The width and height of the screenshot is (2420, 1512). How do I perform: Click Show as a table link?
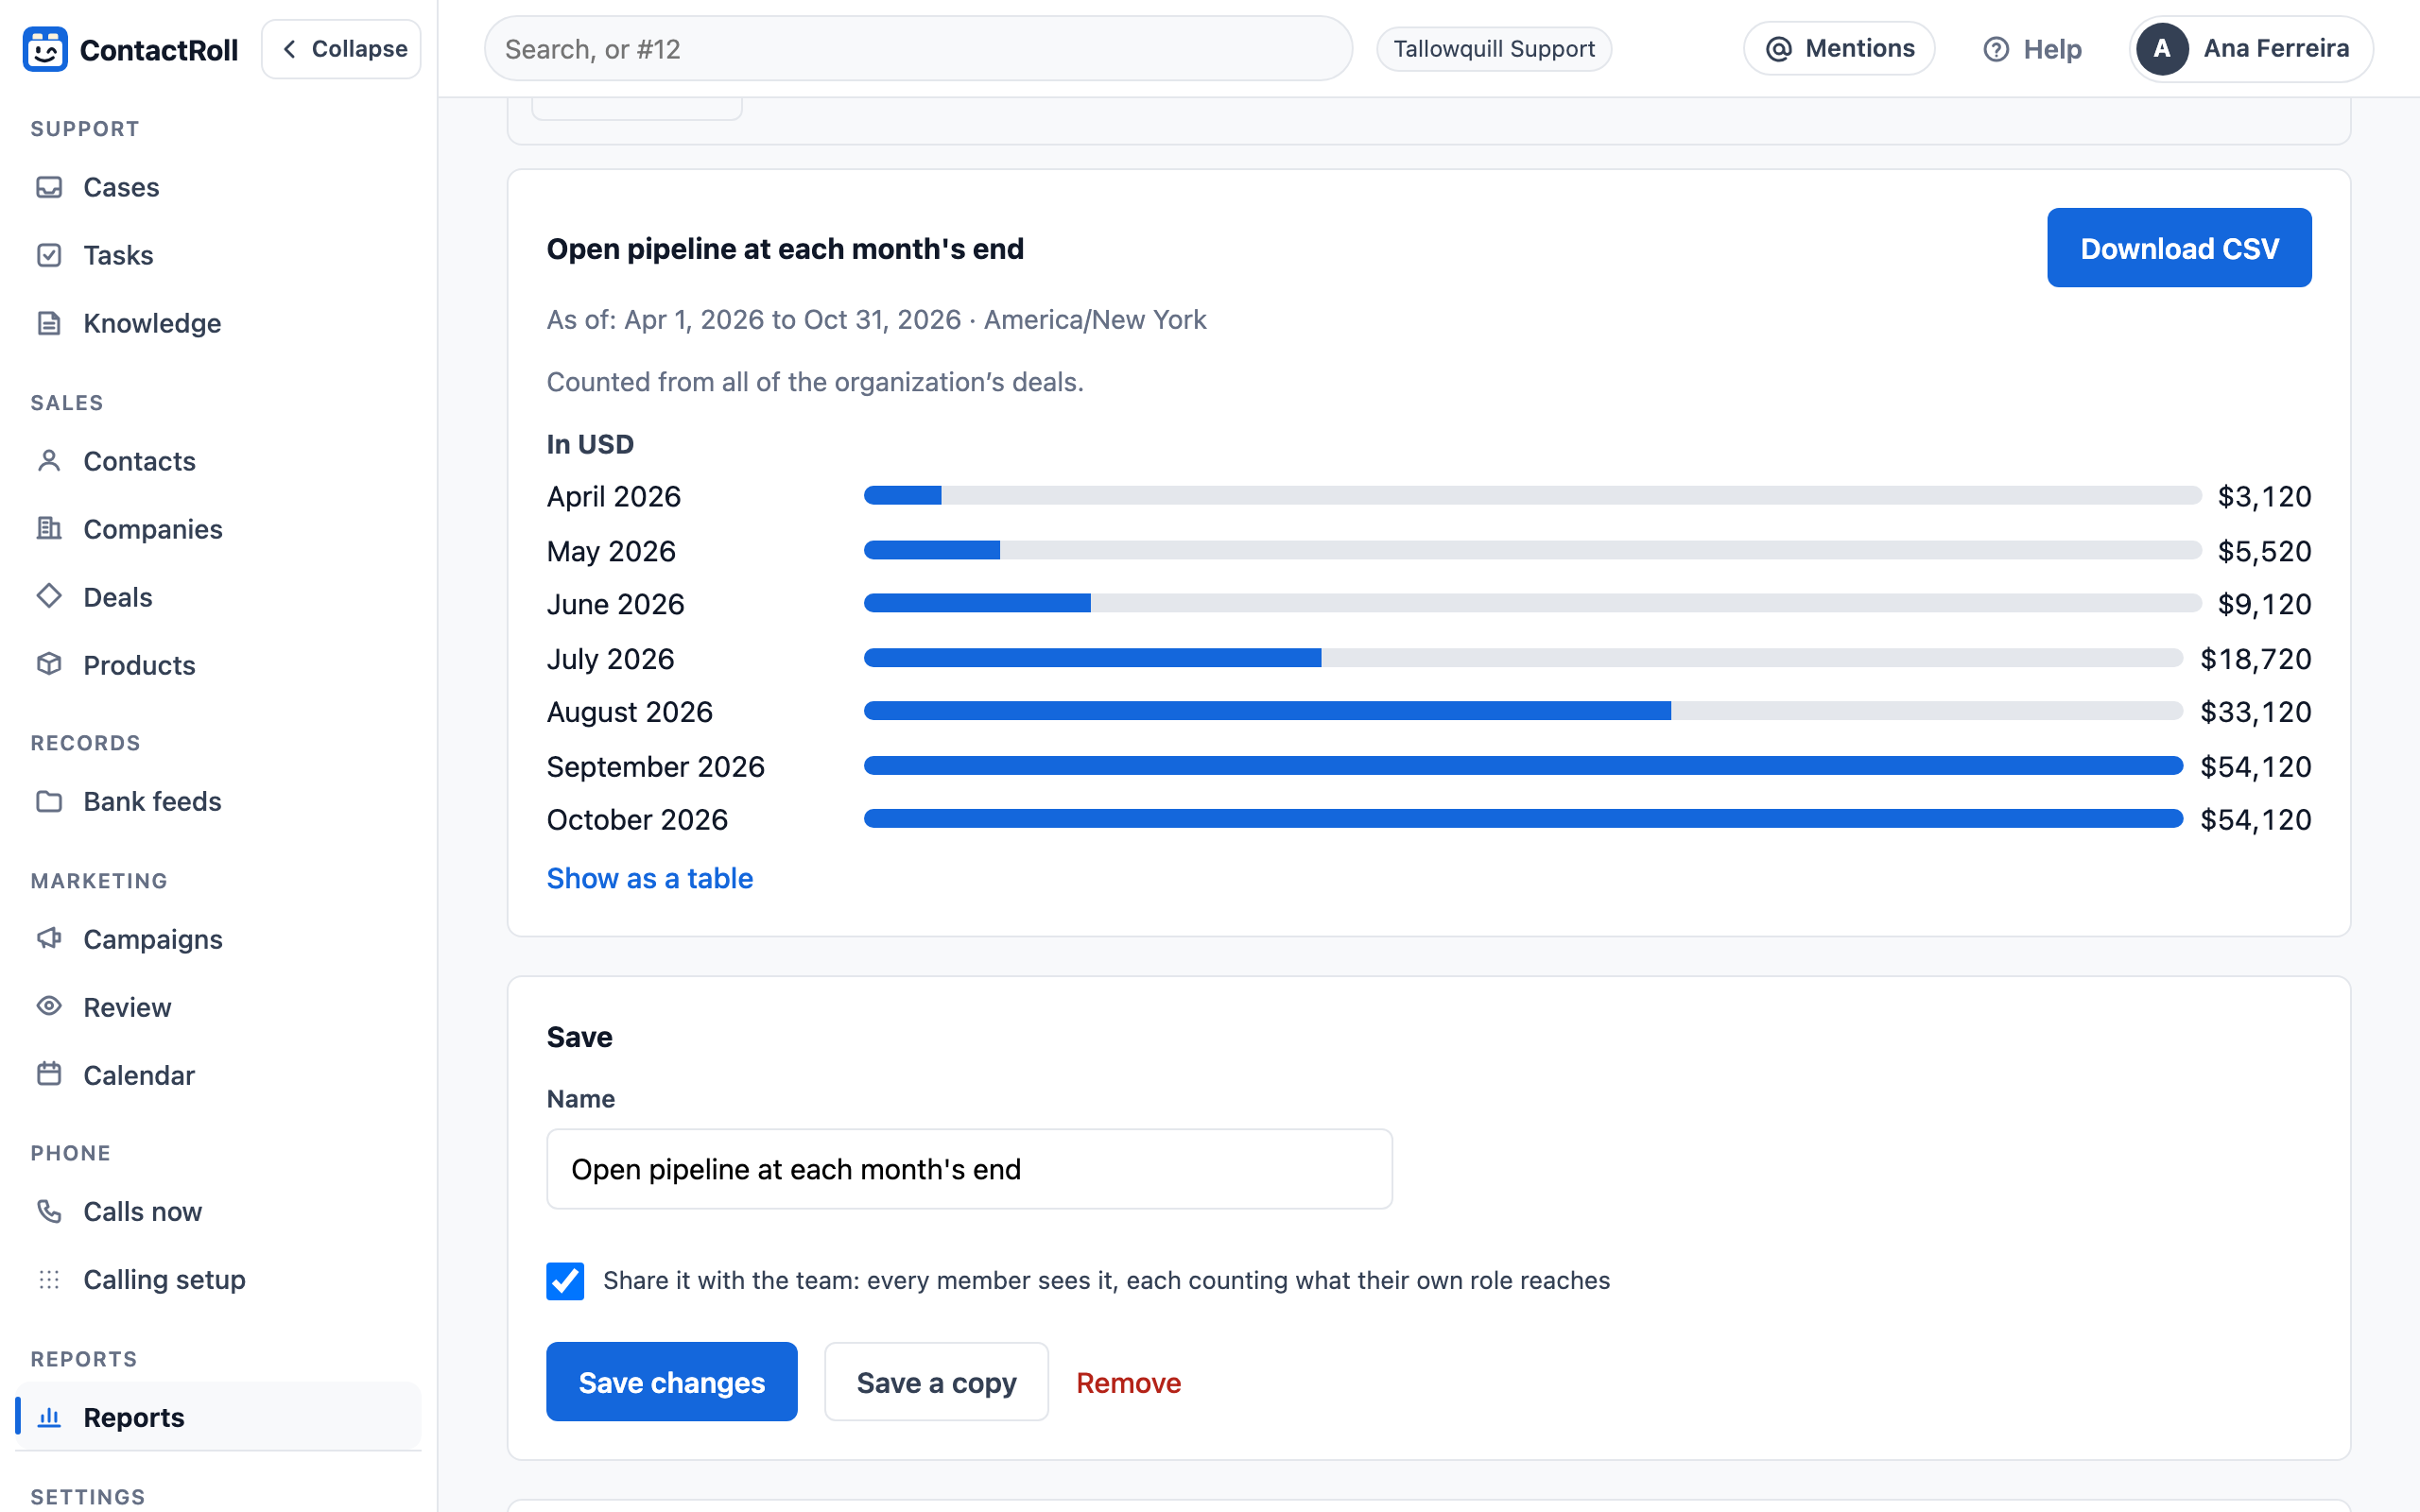(650, 878)
